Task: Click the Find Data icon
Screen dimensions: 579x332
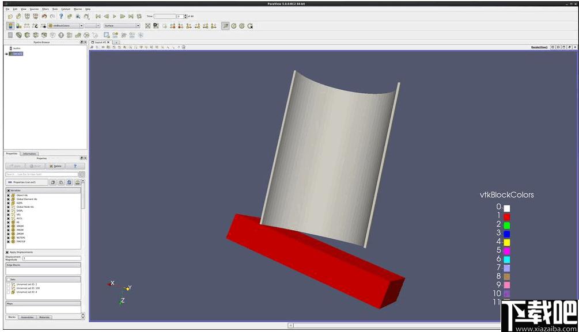Action: coord(78,16)
